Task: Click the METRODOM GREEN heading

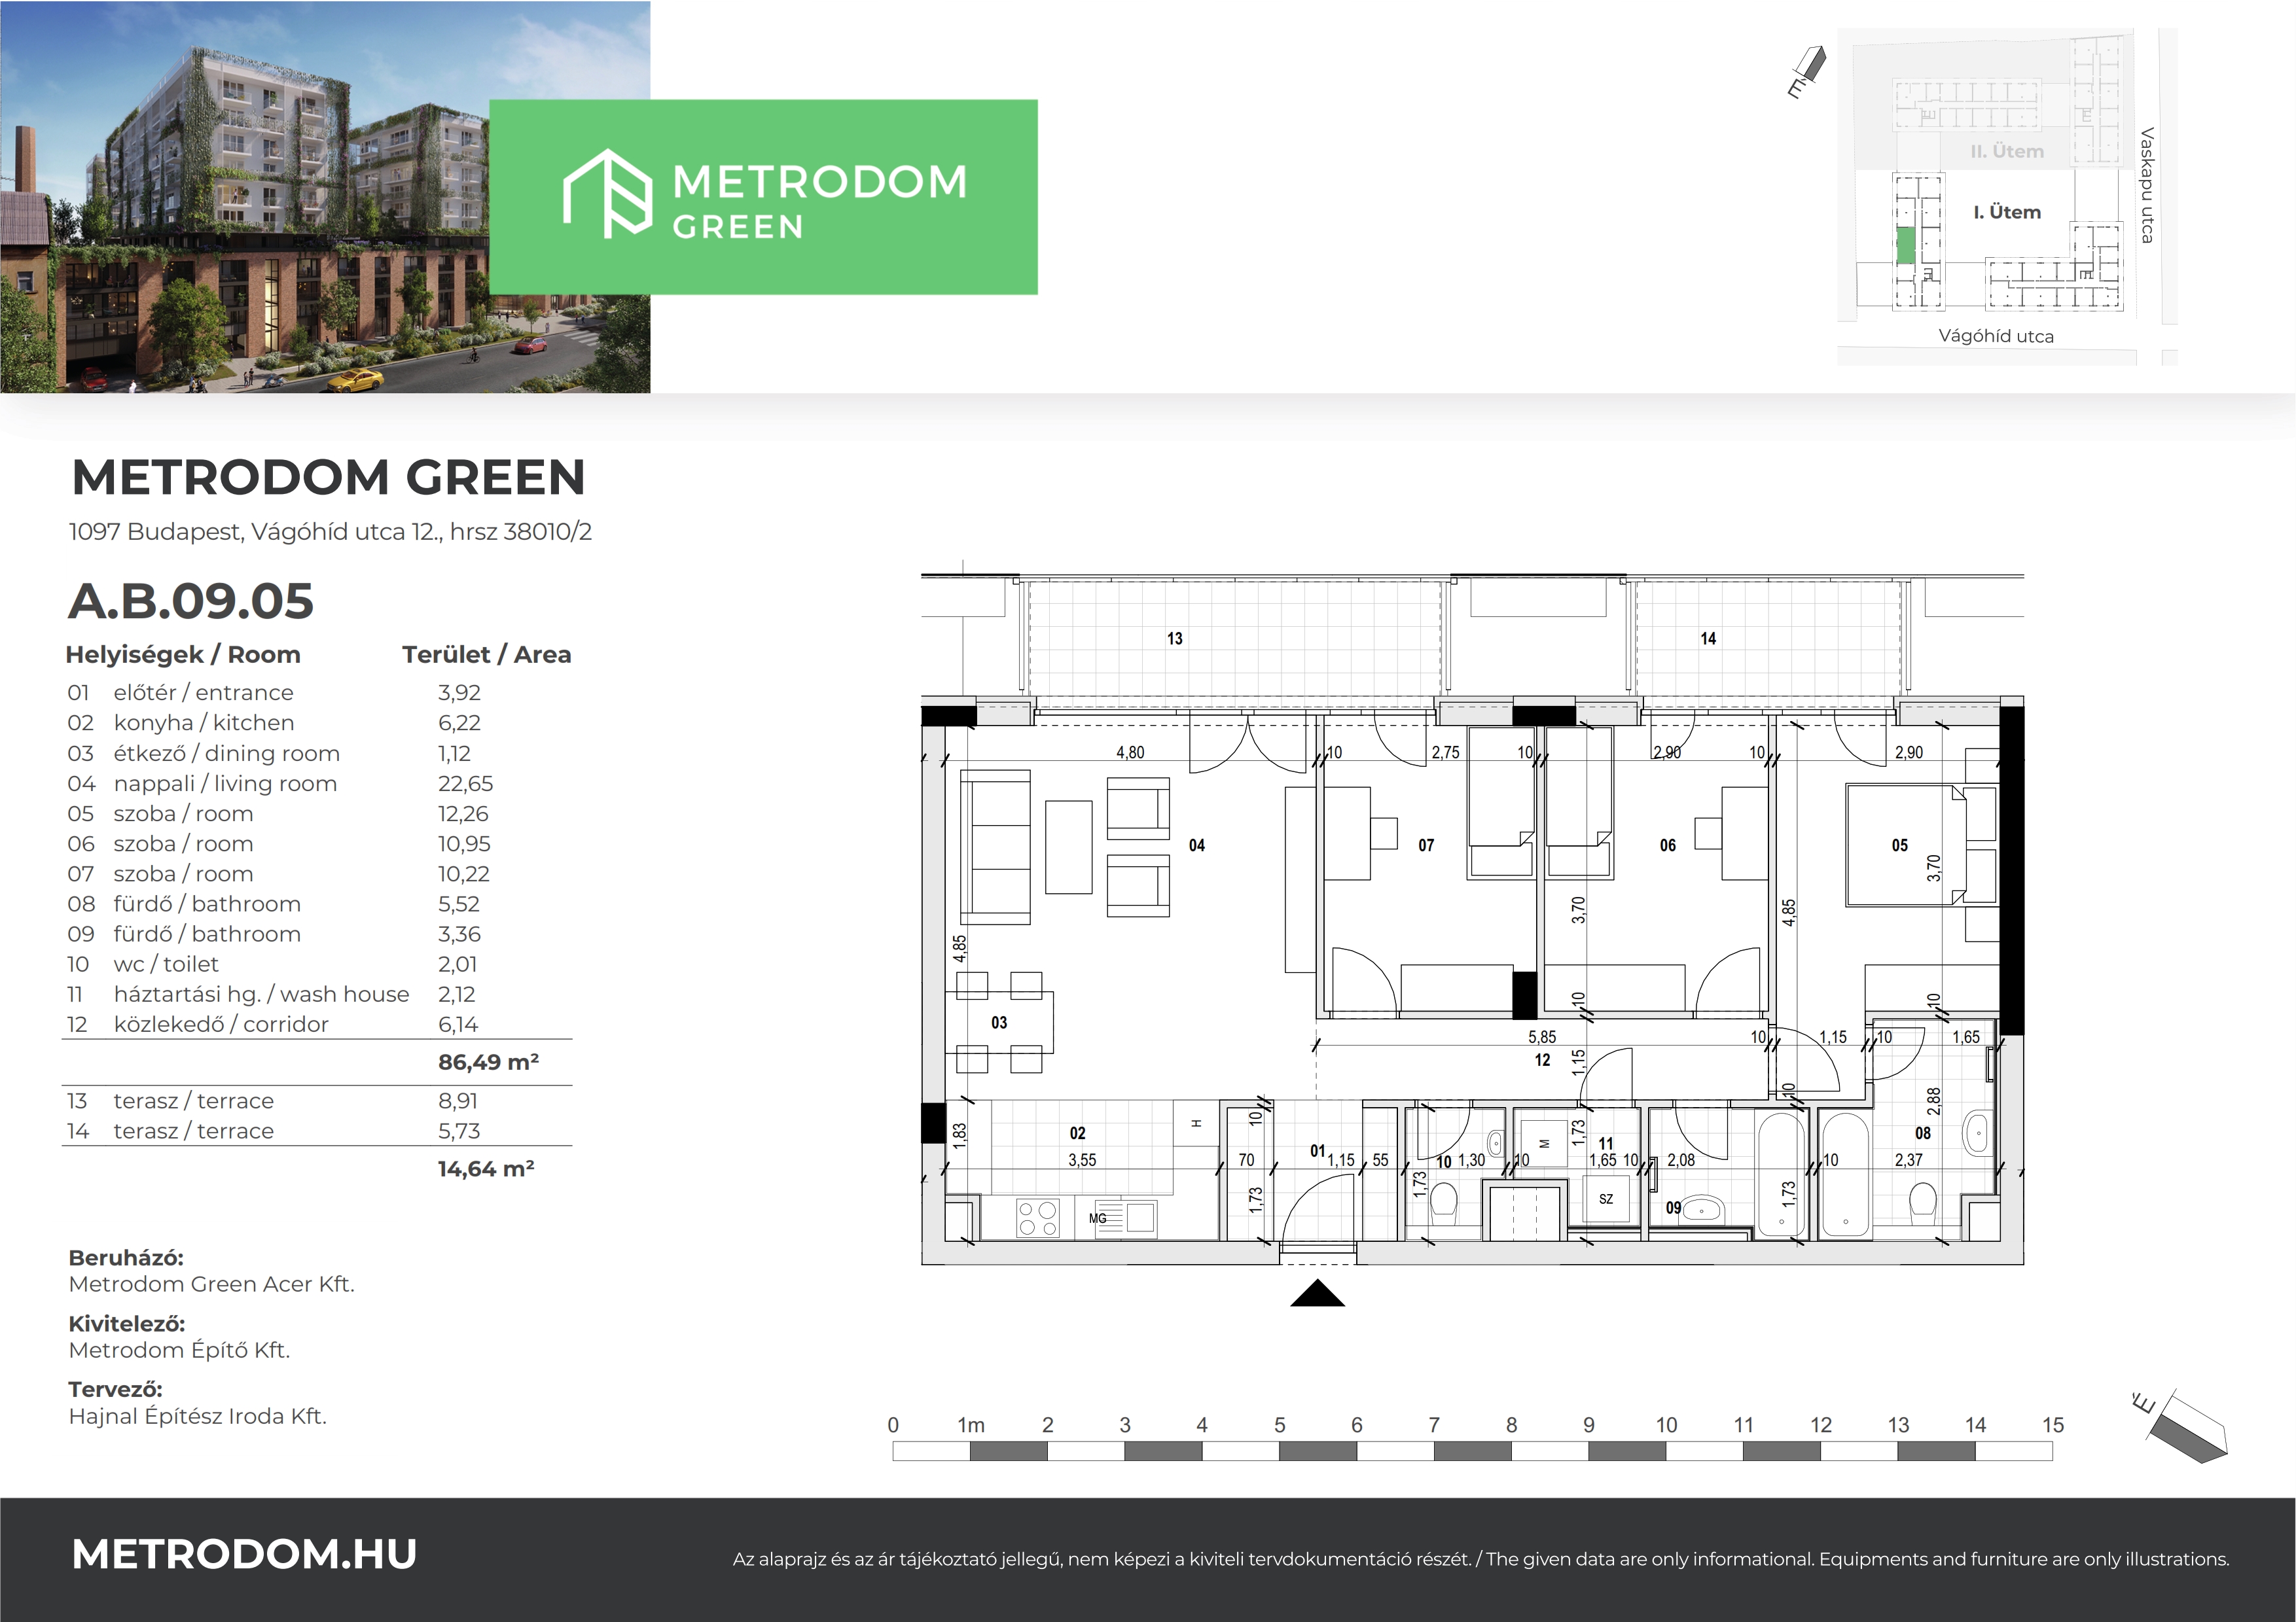Action: [328, 477]
